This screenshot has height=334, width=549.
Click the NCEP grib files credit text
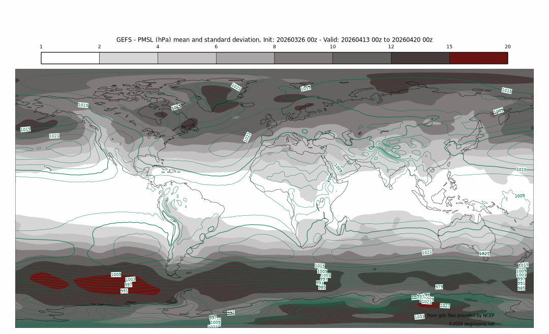coord(460,315)
